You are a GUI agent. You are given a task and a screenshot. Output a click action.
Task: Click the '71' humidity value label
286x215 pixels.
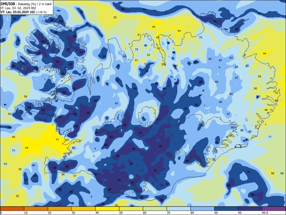click(270, 137)
